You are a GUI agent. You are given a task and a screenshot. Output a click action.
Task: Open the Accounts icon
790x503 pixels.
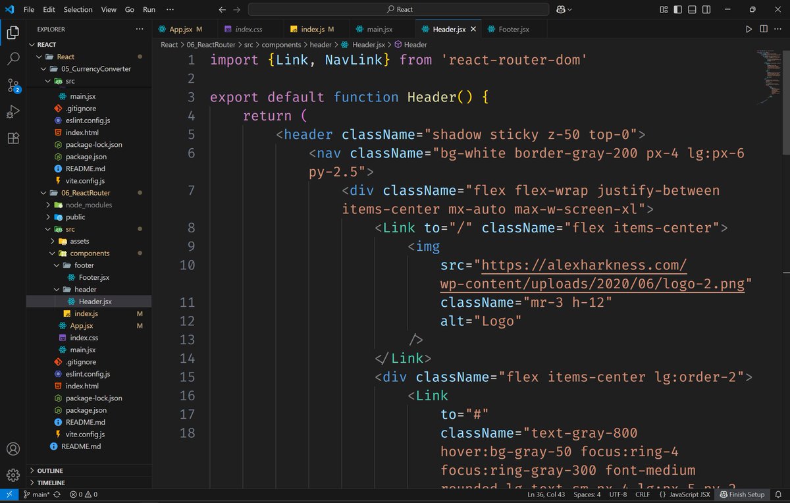(13, 449)
